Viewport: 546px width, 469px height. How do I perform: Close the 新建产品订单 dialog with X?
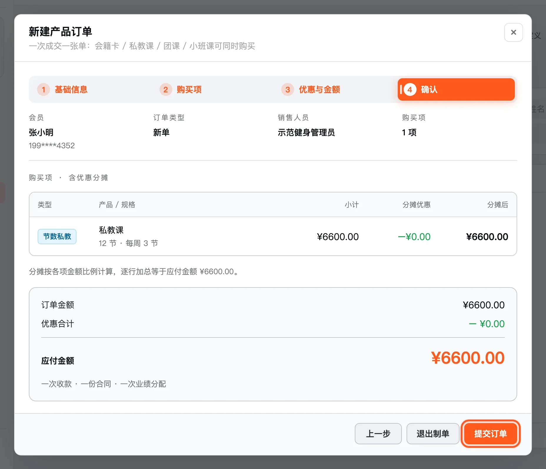coord(513,32)
